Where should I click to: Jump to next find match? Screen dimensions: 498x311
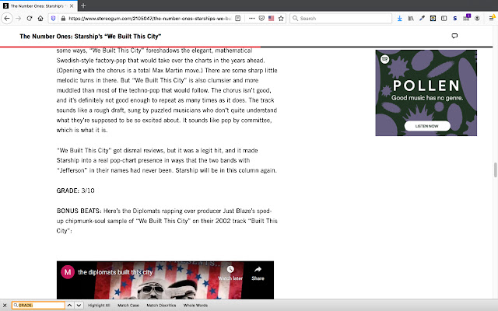pos(79,306)
